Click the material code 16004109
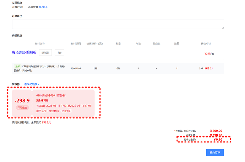The height and width of the screenshot is (162, 245). tap(76, 68)
